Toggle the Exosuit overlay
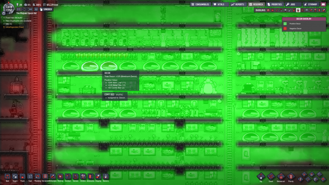329x185 pixels. coord(315,10)
